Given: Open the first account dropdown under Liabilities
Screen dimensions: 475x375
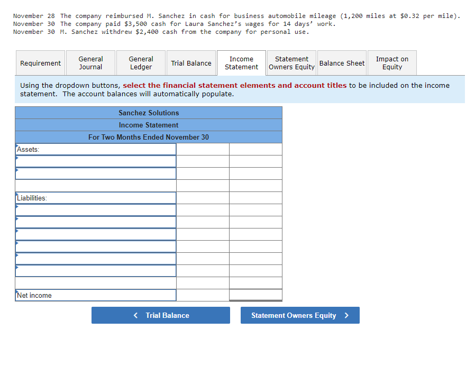Looking at the screenshot, I should pos(96,210).
